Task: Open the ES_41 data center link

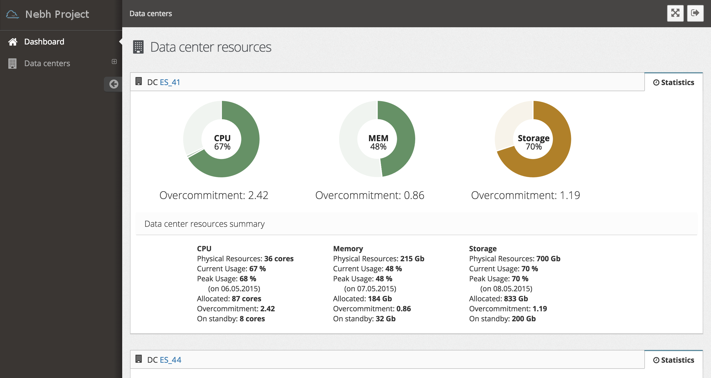Action: (170, 82)
